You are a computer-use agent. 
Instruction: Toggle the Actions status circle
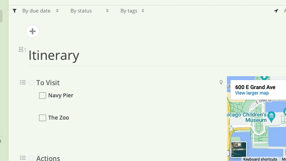coord(31,158)
